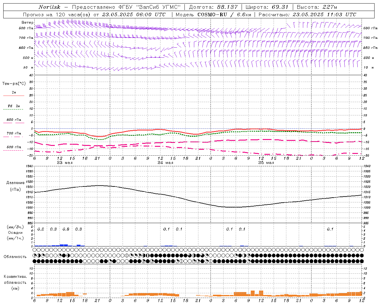Click the Ветер panel label
This screenshot has width=379, height=303.
28,22
